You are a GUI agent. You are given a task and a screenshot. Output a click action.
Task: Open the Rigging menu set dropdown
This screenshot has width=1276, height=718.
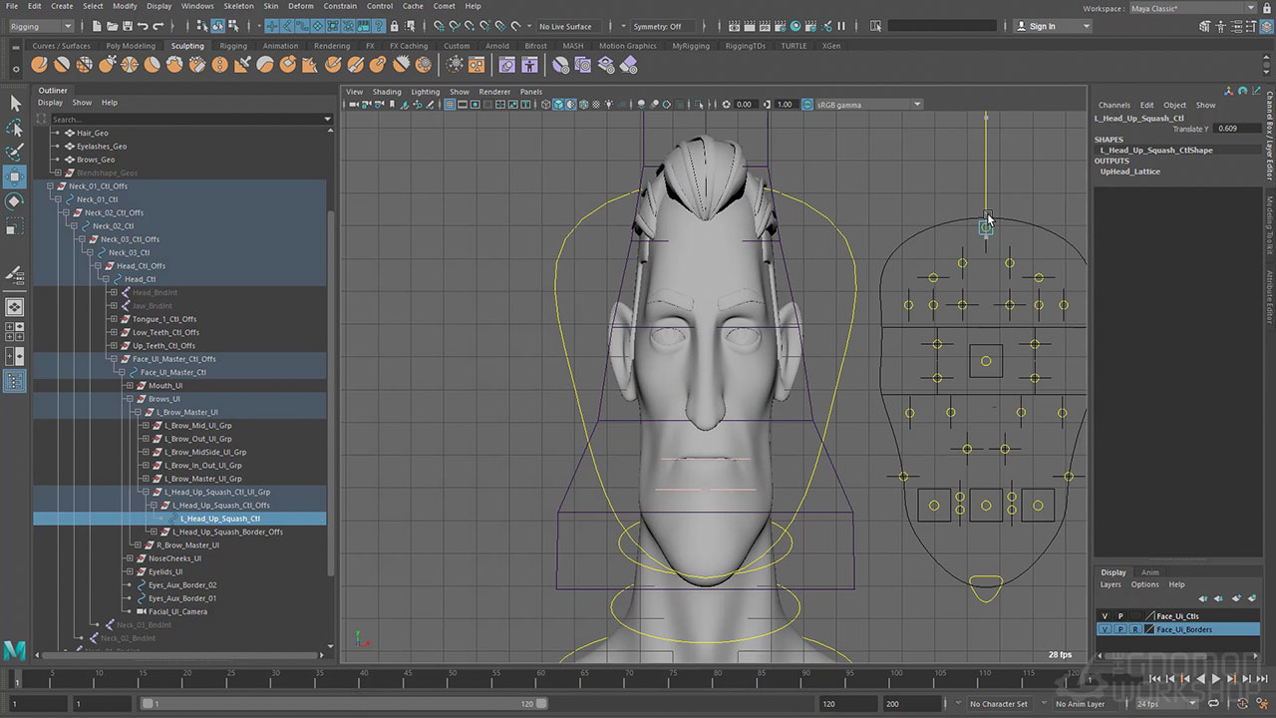coord(41,26)
